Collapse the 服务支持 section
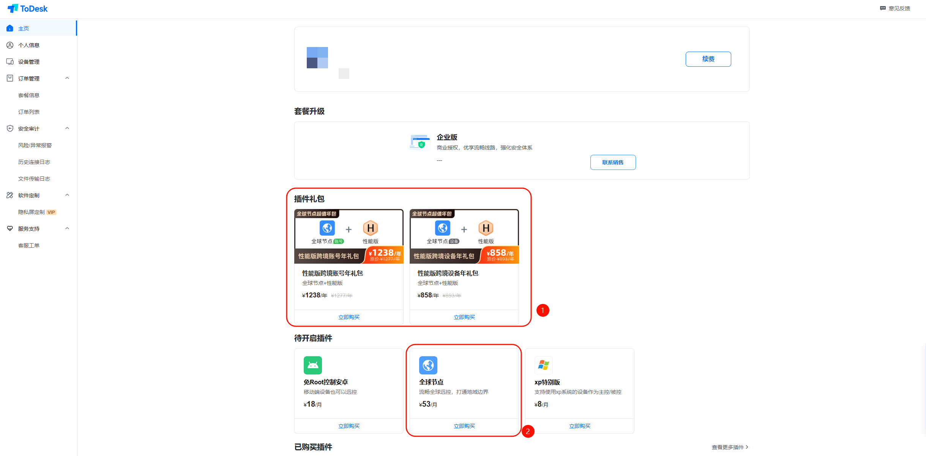Screen dimensions: 926x456 67,228
